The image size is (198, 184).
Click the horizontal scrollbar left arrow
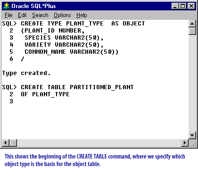click(x=6, y=143)
